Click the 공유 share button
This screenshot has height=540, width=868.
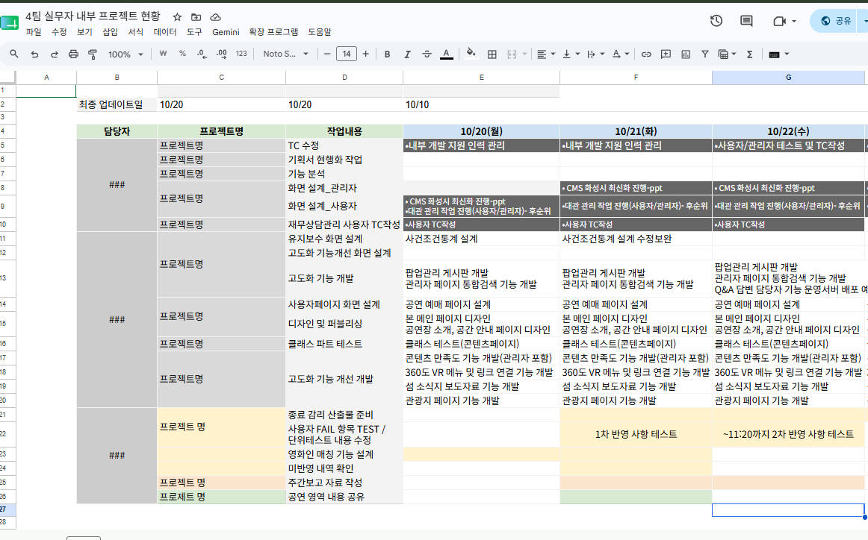(837, 21)
